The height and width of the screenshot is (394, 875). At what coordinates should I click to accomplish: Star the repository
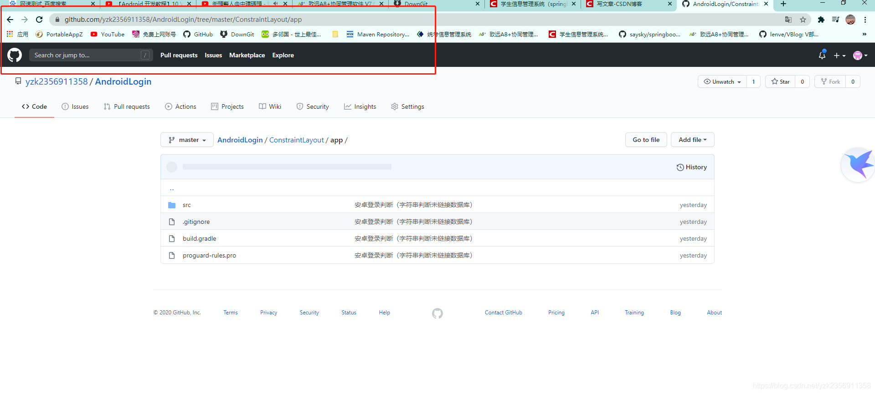(780, 81)
